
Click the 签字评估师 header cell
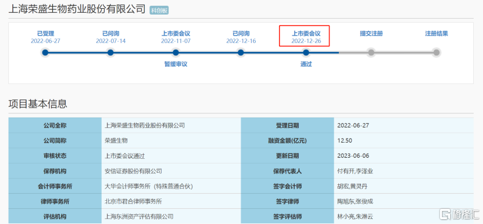287,216
